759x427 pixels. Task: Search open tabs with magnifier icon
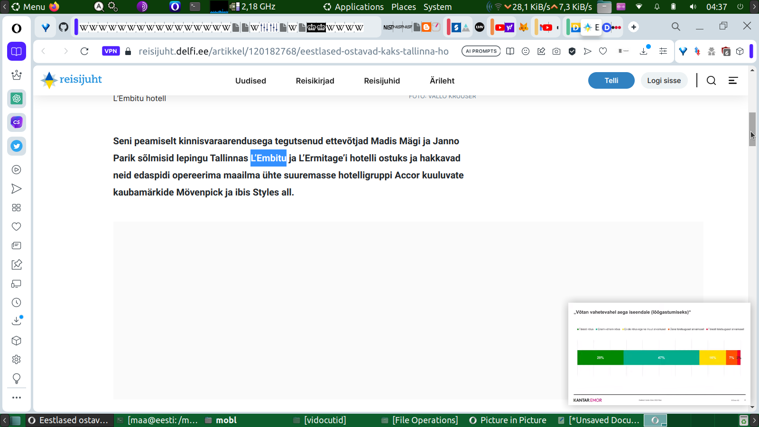point(676,27)
